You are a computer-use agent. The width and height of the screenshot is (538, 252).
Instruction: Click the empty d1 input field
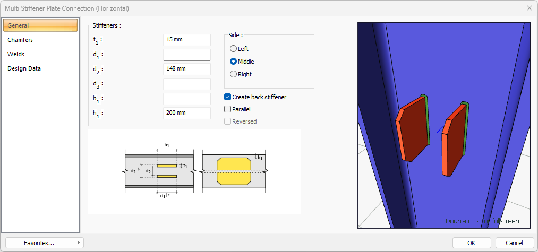tap(186, 55)
